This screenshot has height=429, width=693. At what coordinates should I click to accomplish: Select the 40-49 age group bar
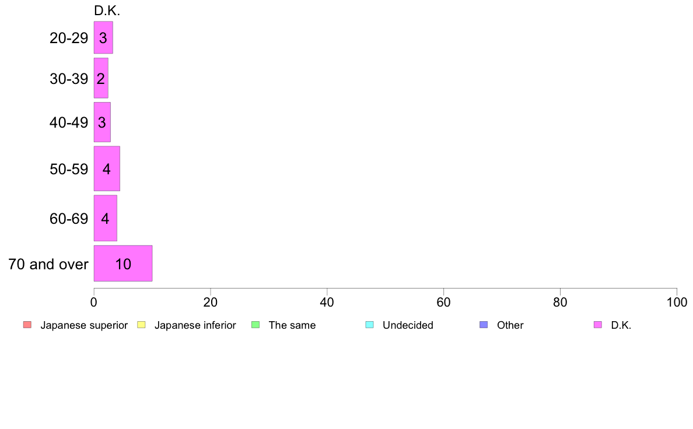[102, 122]
